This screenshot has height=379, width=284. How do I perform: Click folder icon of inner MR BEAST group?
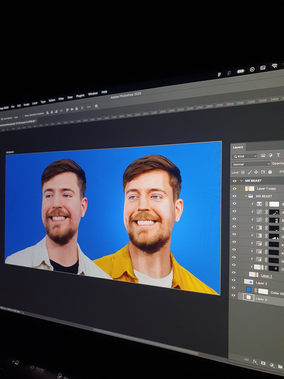[x=251, y=196]
